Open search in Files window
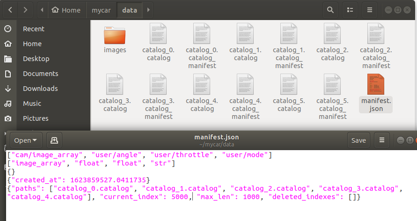Screen dimensions: 417x221 330,10
